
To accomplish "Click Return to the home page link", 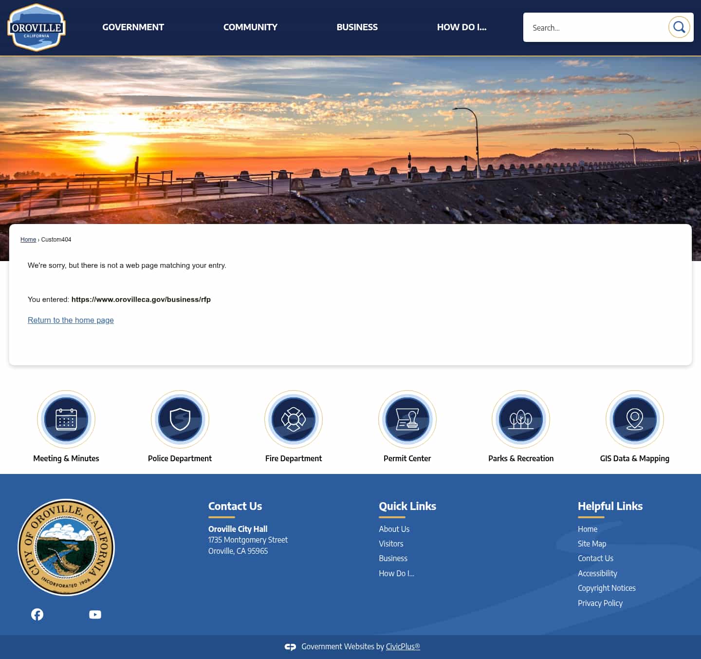I will 71,320.
